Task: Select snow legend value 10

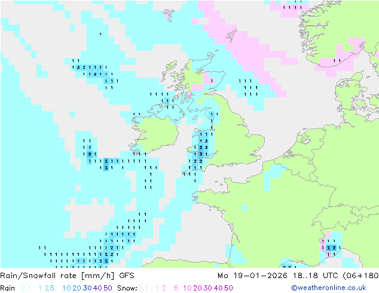Action: tap(187, 288)
